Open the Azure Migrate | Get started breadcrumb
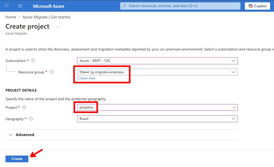 coord(46,17)
